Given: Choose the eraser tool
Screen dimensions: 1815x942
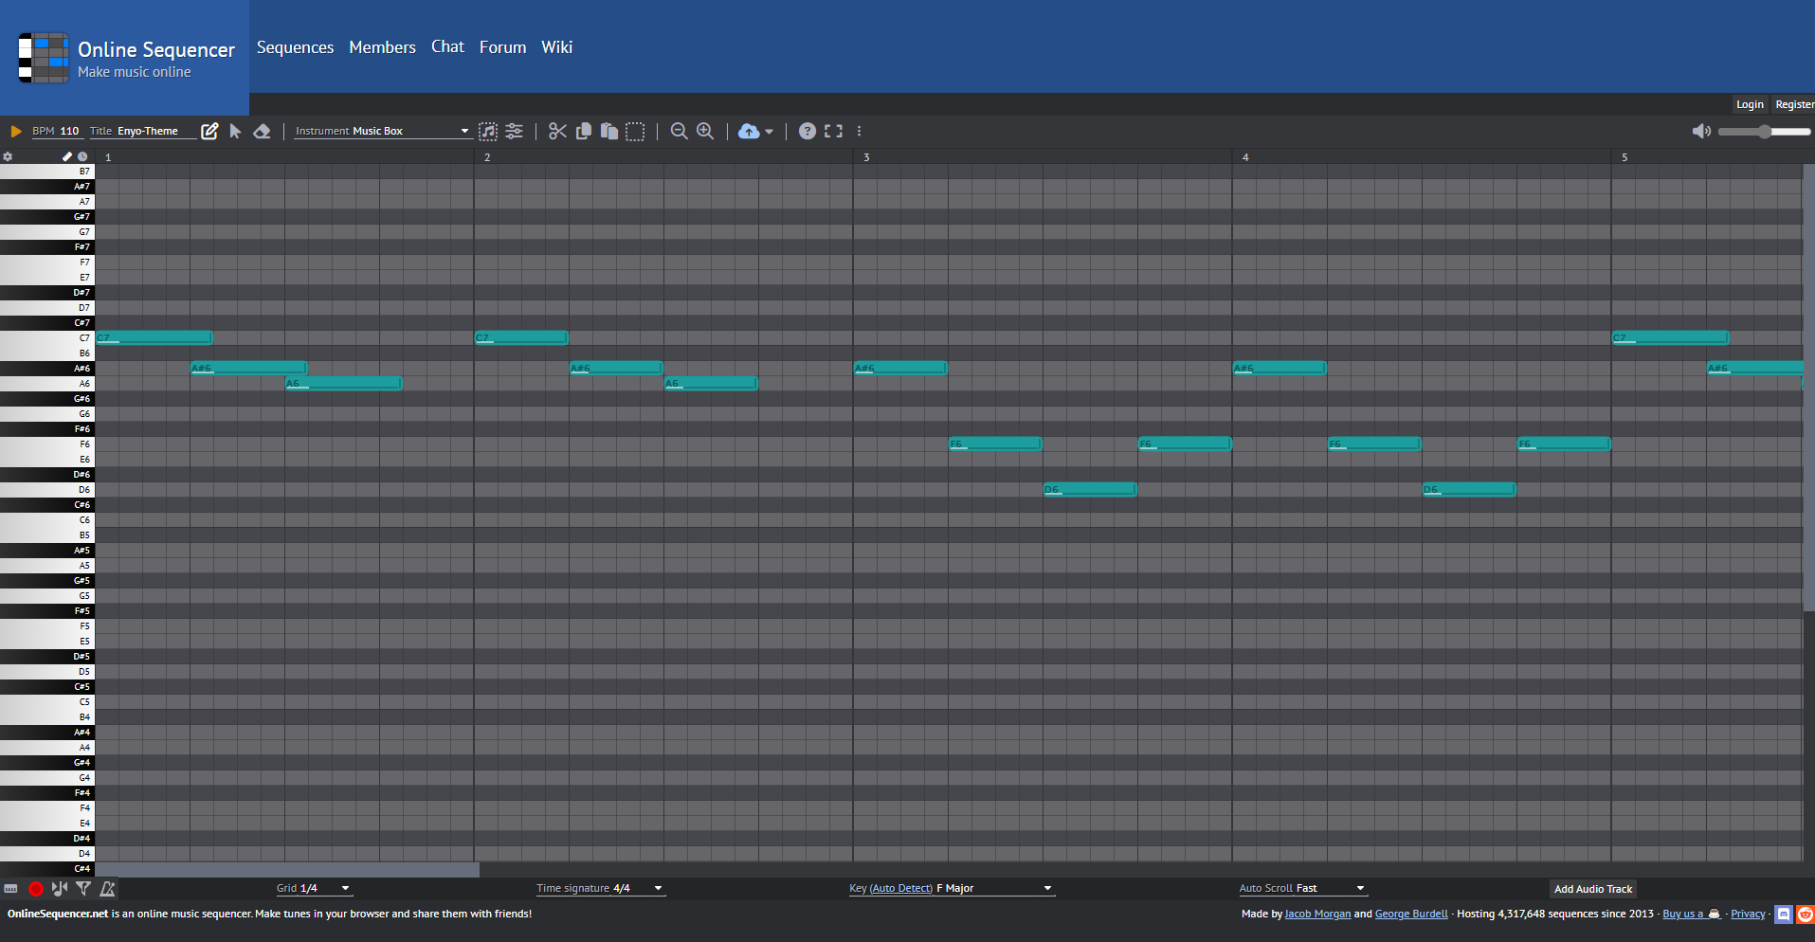Looking at the screenshot, I should (263, 131).
